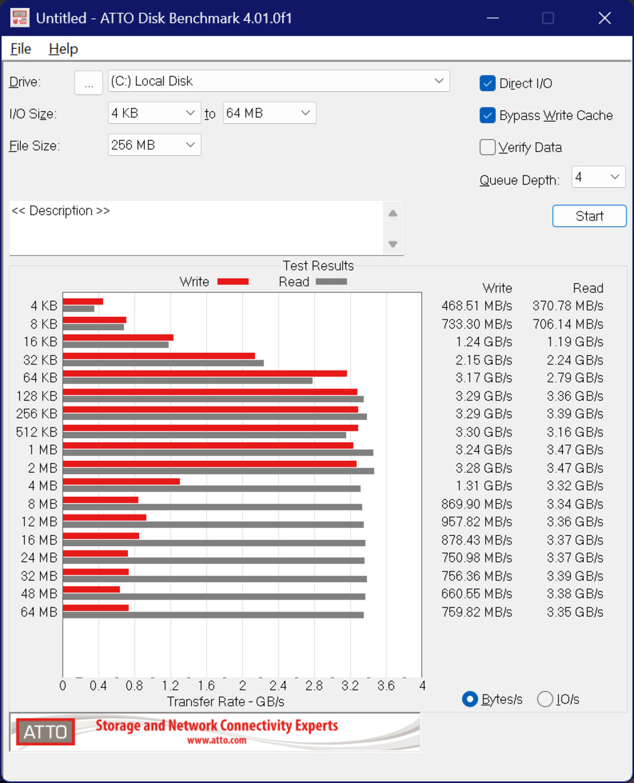Screen dimensions: 634x783
Task: Click the red Write legend swatch
Action: [x=233, y=281]
